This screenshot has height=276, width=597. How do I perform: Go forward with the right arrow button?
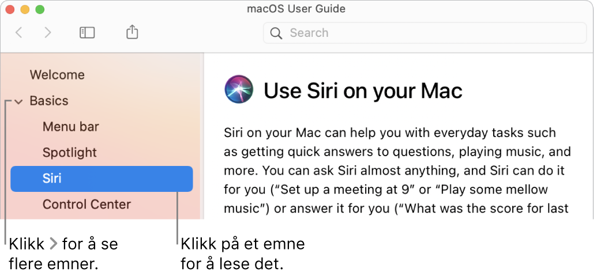pyautogui.click(x=48, y=33)
